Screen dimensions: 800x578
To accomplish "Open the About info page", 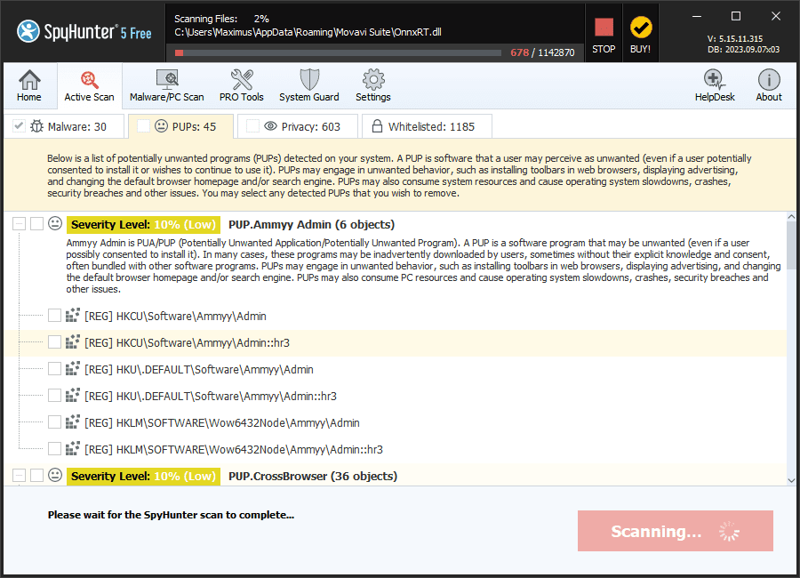I will pyautogui.click(x=768, y=85).
